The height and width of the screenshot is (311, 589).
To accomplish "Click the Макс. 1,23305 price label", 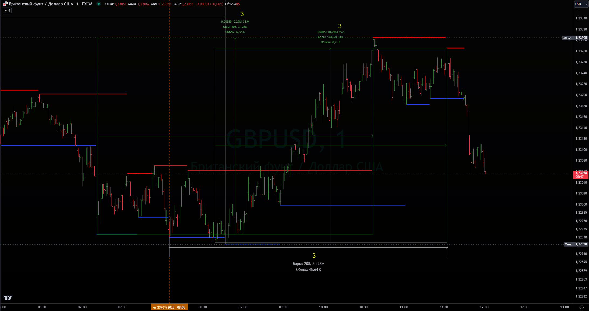I will 575,38.
